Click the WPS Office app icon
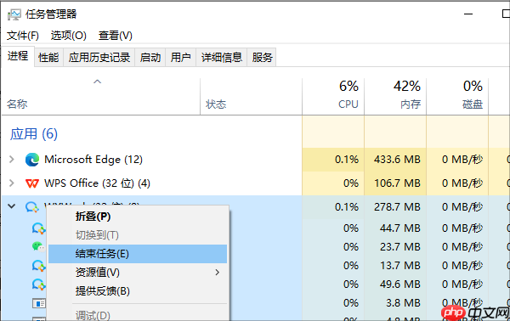Viewport: 510px width, 321px height. (32, 183)
